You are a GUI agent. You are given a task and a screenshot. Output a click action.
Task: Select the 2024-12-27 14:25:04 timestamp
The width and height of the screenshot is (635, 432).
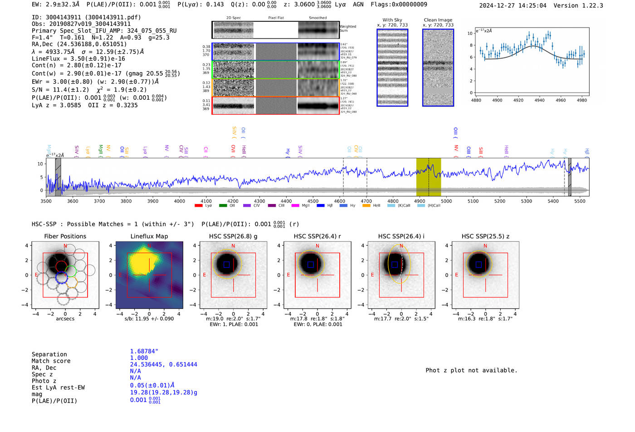pyautogui.click(x=513, y=5)
